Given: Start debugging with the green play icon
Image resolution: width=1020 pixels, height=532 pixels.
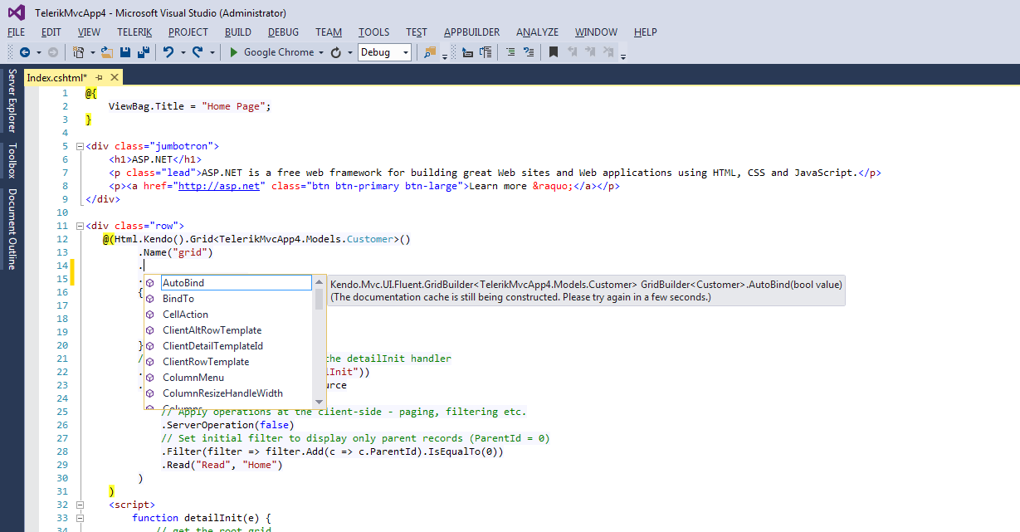Looking at the screenshot, I should tap(234, 52).
